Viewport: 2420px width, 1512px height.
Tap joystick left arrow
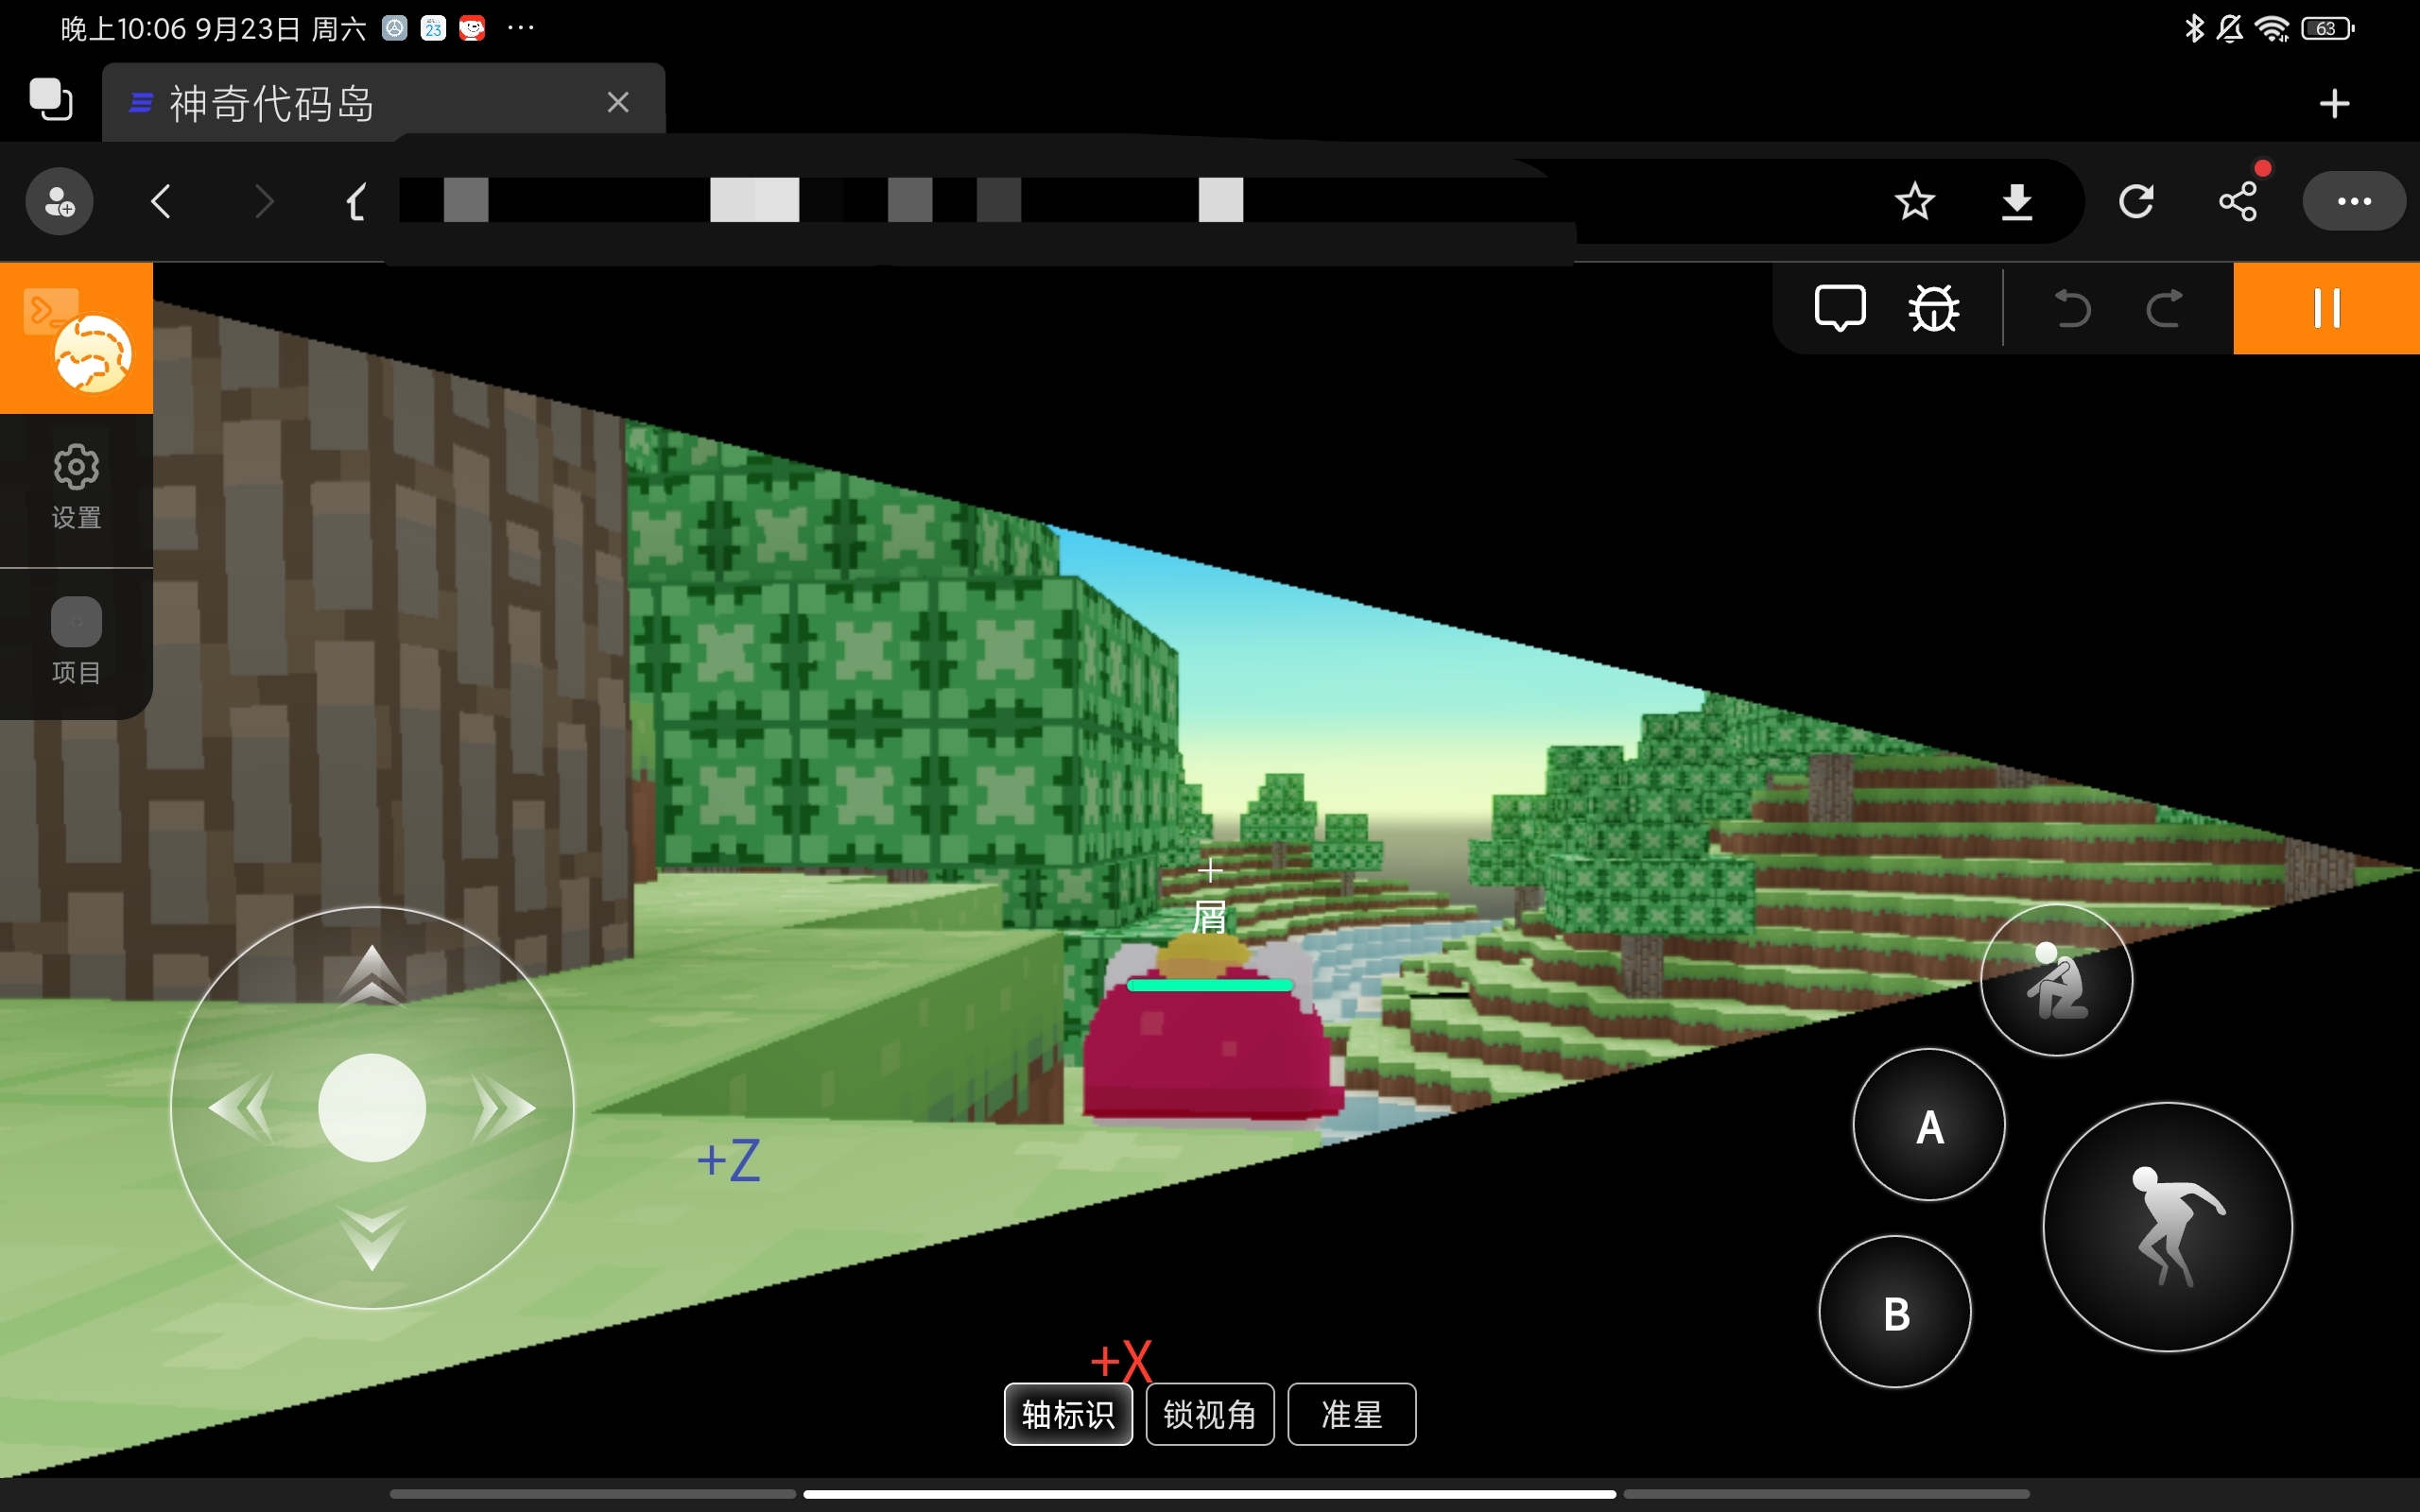[x=240, y=1108]
